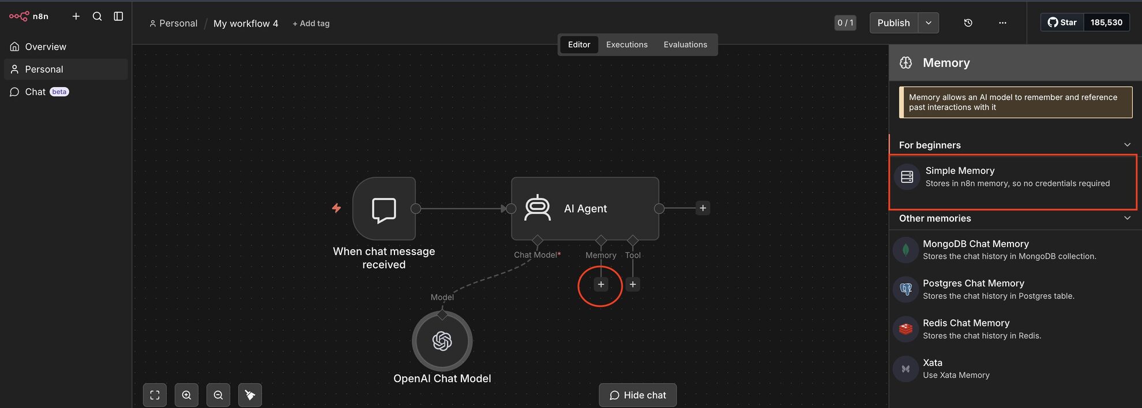Click + Add tag

[x=311, y=23]
